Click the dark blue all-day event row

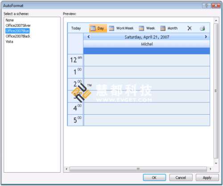pyautogui.click(x=147, y=51)
